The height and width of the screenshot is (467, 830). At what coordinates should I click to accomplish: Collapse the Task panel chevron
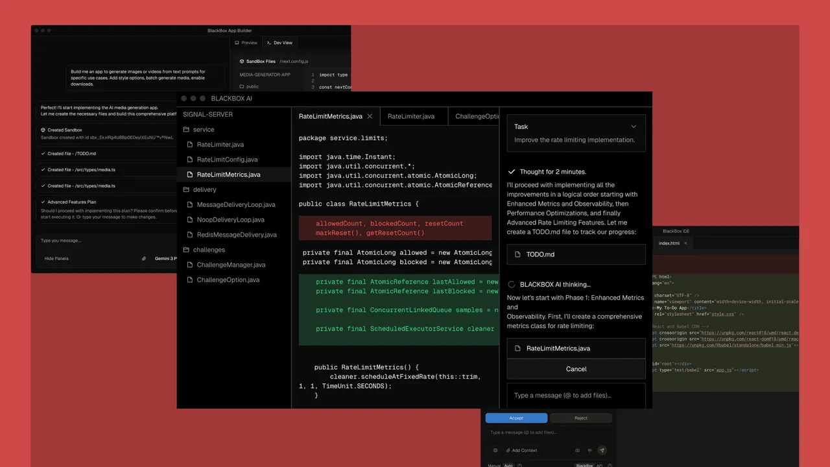click(634, 126)
